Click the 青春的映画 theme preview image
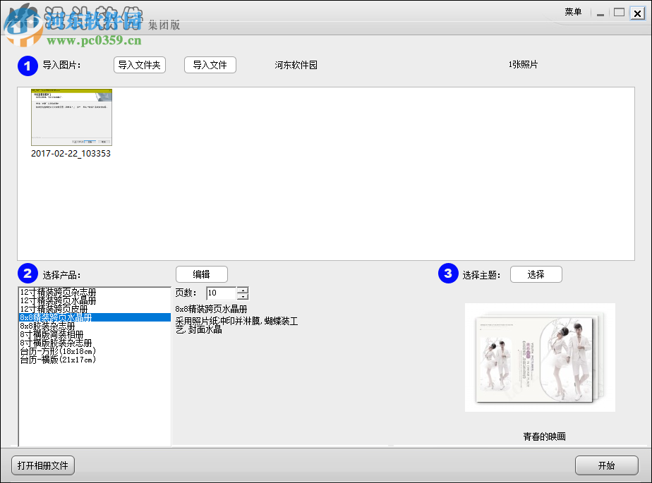Screen dimensions: 652x483 [x=539, y=357]
